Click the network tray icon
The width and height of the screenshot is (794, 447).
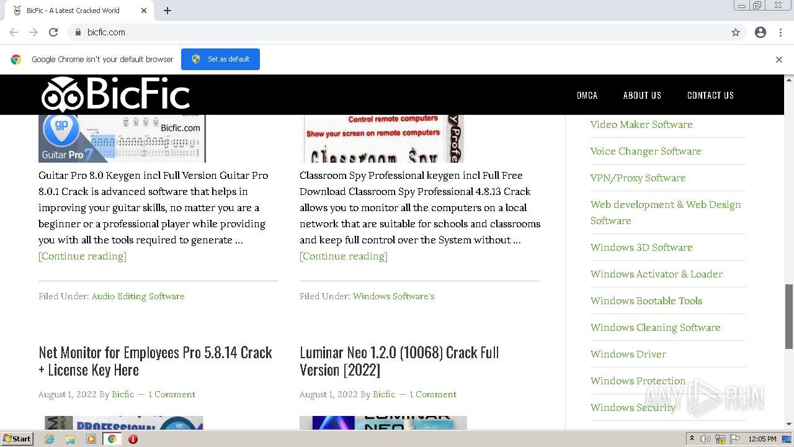click(x=720, y=439)
